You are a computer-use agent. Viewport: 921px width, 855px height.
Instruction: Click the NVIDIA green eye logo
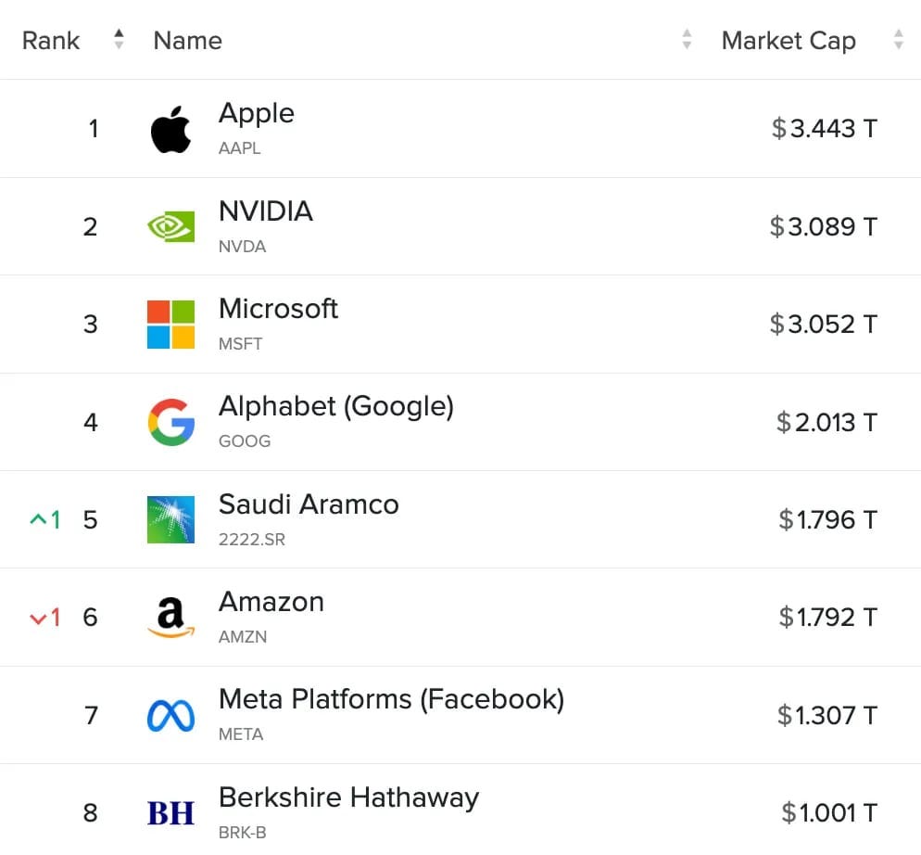point(170,226)
